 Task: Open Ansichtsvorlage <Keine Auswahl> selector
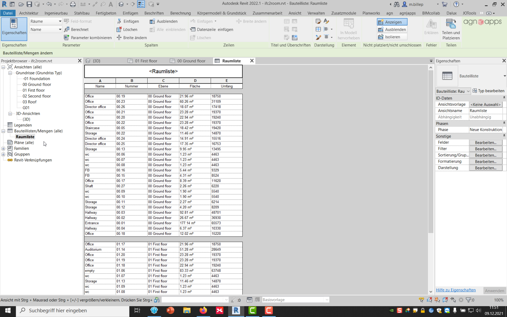[x=486, y=104]
